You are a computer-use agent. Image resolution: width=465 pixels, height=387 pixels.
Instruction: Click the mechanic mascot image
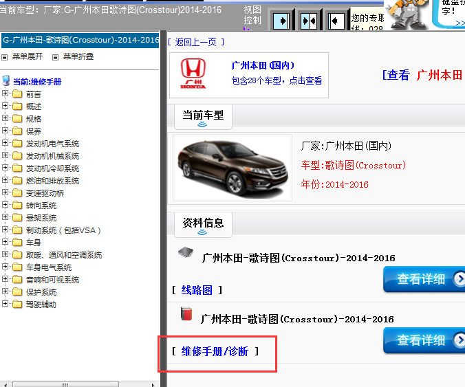click(x=407, y=14)
